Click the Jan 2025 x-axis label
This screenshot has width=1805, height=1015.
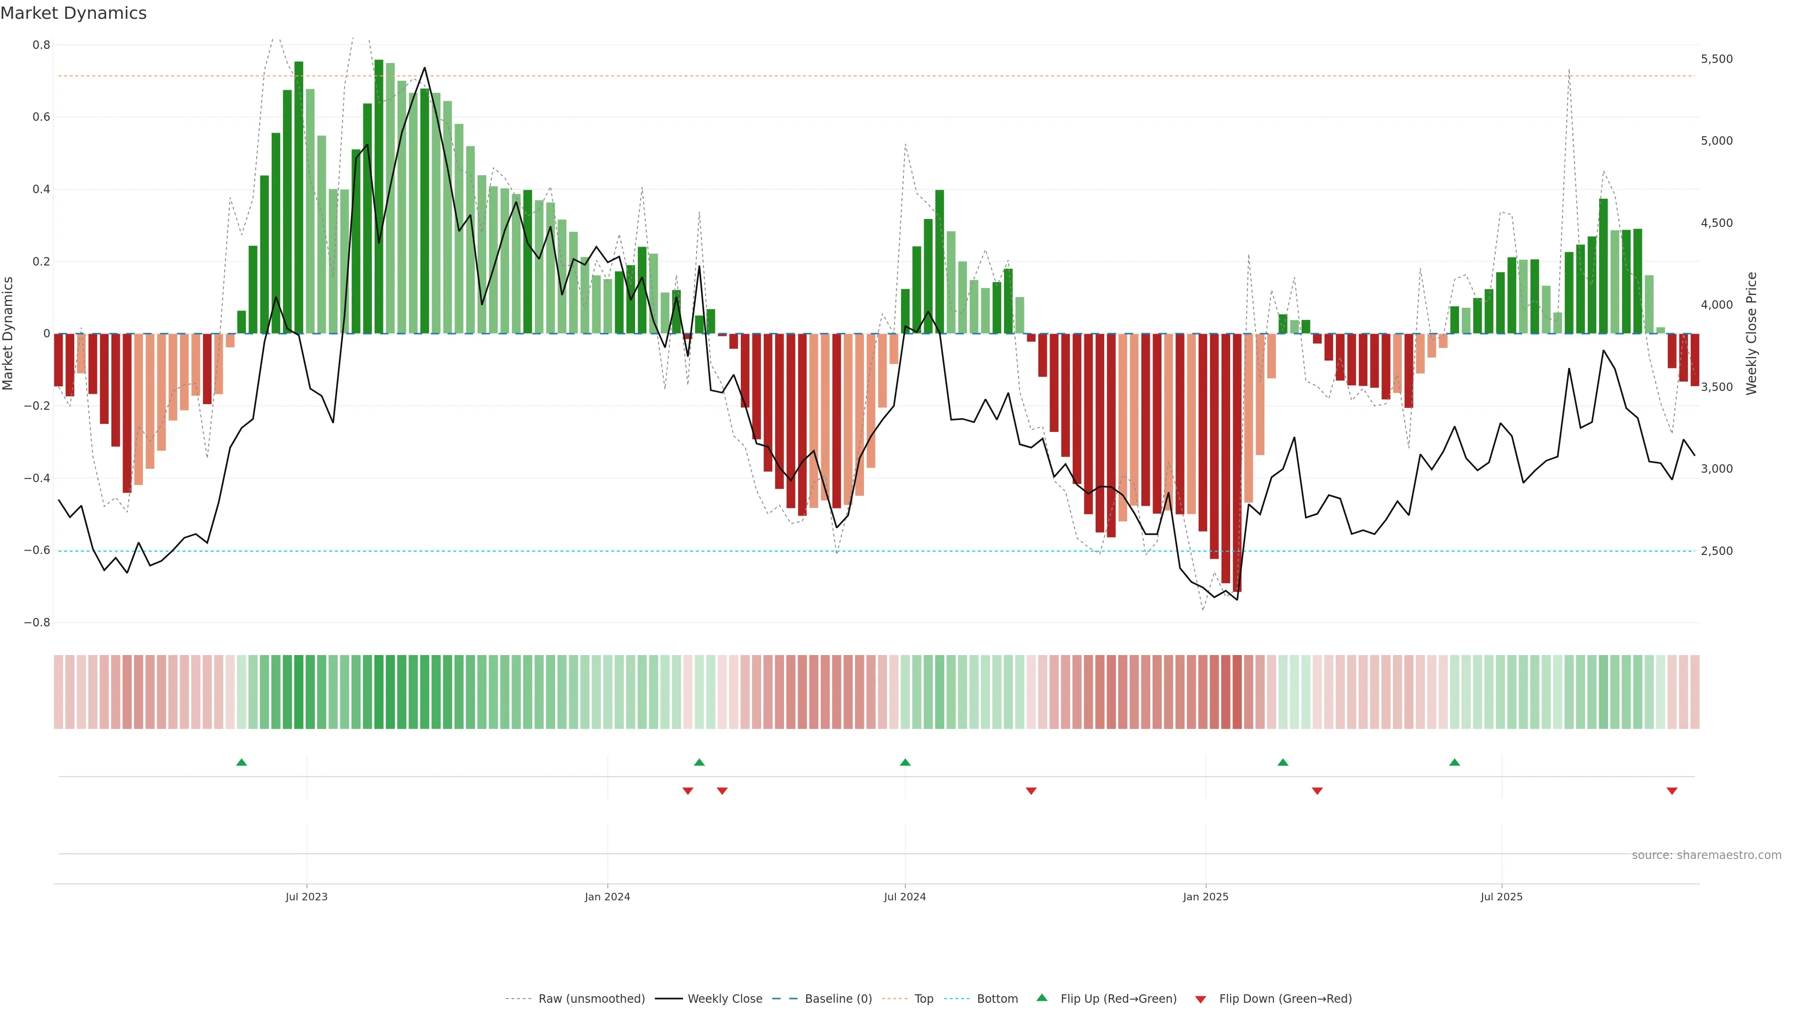[x=1205, y=897]
